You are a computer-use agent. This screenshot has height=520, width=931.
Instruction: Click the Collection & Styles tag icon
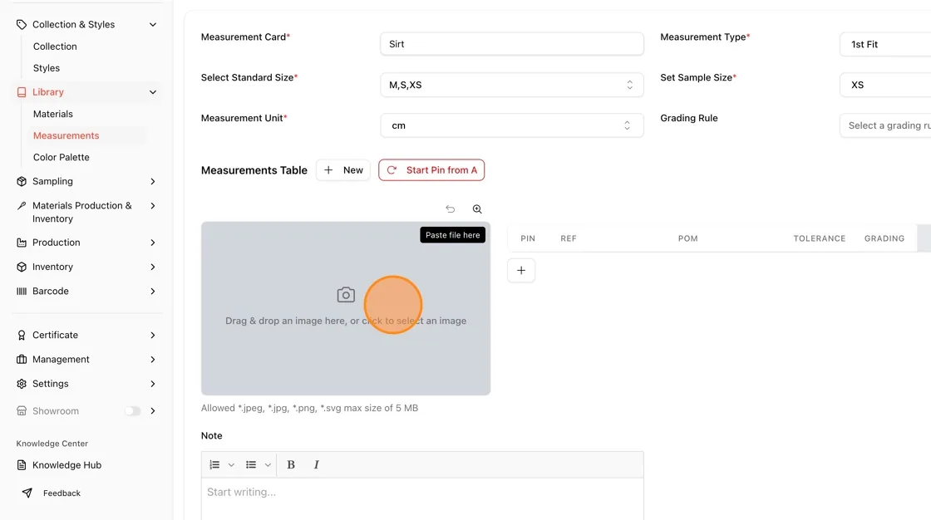pyautogui.click(x=22, y=24)
